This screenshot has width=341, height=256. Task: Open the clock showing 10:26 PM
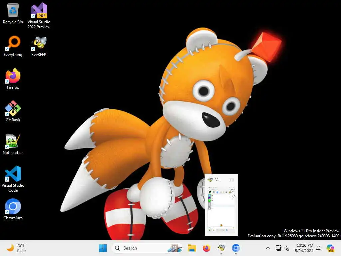coord(304,248)
